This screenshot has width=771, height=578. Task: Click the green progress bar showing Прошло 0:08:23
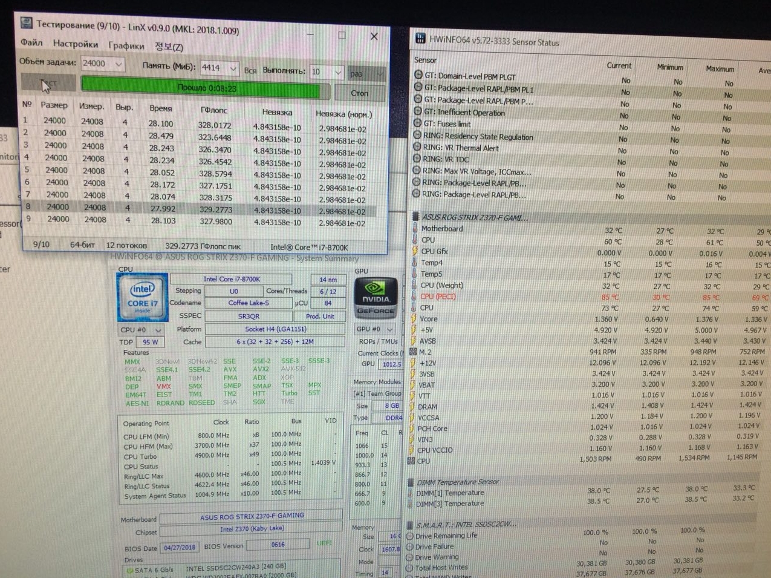coord(206,88)
